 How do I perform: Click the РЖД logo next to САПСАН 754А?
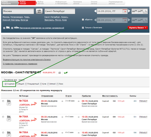tap(34, 120)
